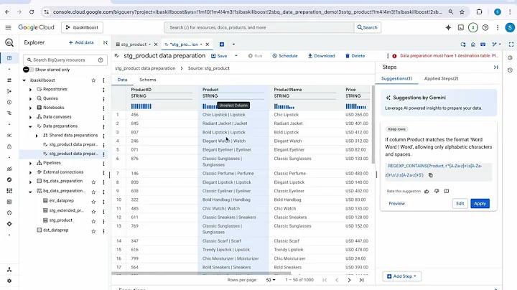Screen dimensions: 517x290
Task: Jump to last page of rows
Action: pyautogui.click(x=361, y=280)
